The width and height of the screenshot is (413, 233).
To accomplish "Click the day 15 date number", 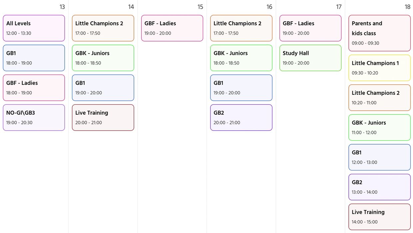I will point(200,7).
